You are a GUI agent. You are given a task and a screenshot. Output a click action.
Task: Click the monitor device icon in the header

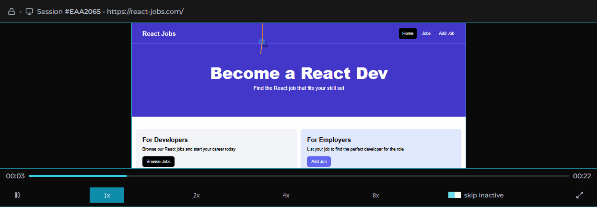pyautogui.click(x=29, y=11)
